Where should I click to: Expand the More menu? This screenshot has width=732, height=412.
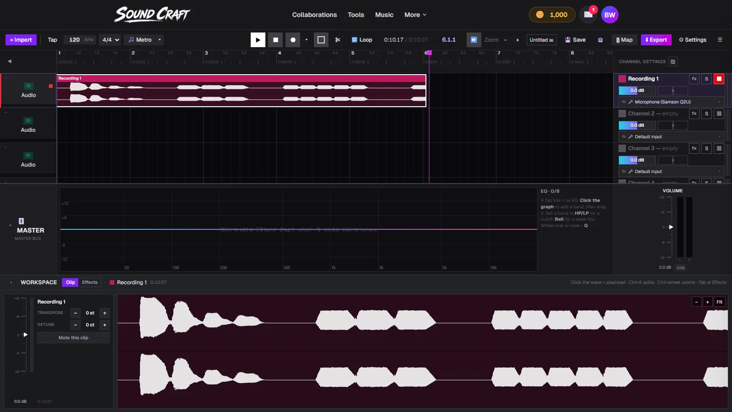pos(415,15)
